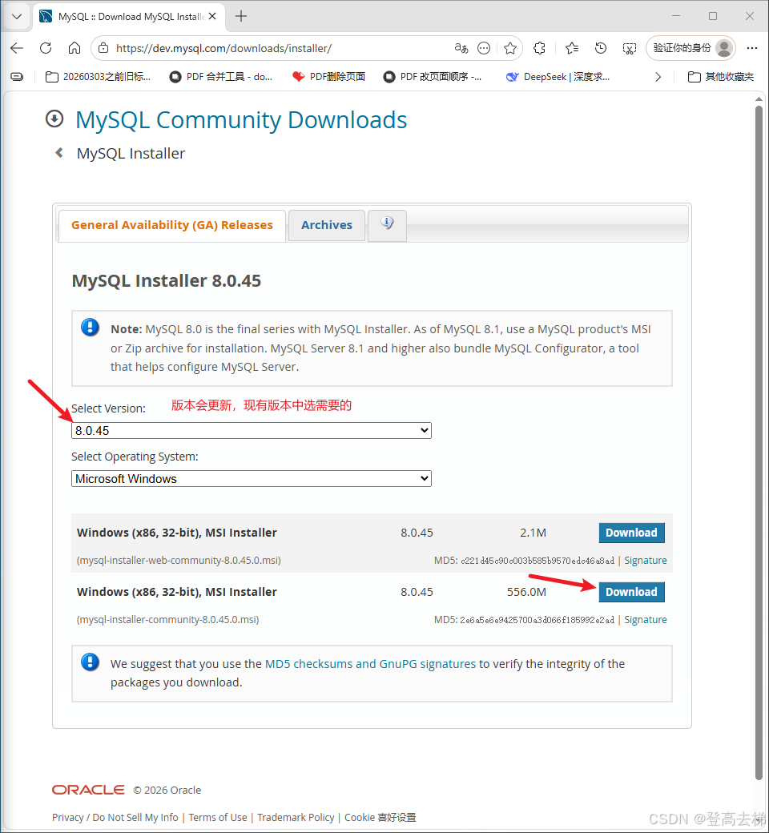Image resolution: width=769 pixels, height=833 pixels.
Task: Click the MySQL Installer 8.0.45 heading
Action: point(167,280)
